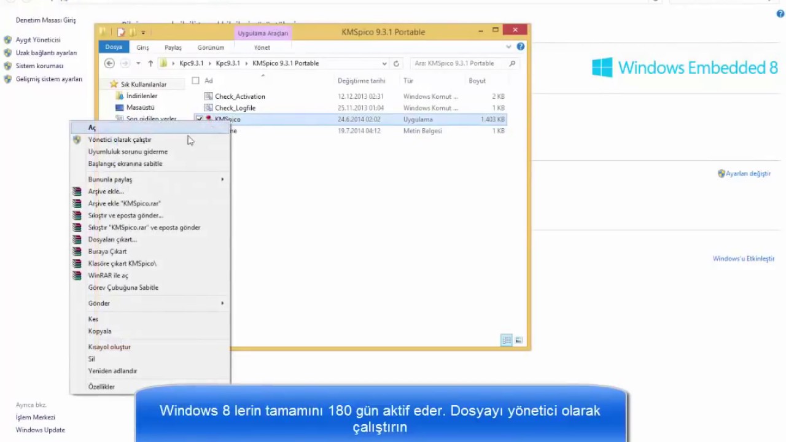Screen dimensions: 786x442
Task: Click WinRAR icon beside 'WinRAR ile aç'
Action: click(x=77, y=276)
